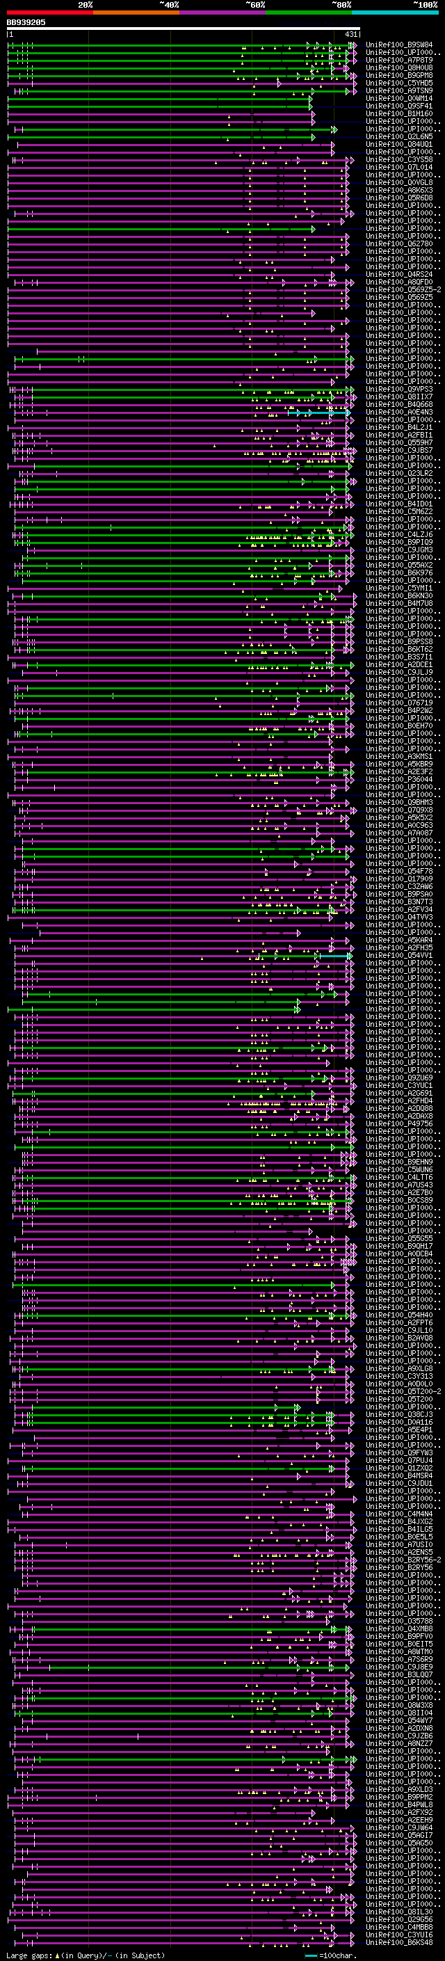The width and height of the screenshot is (445, 1961).
Task: Click the green ~80% identity color segment
Action: pos(309,13)
